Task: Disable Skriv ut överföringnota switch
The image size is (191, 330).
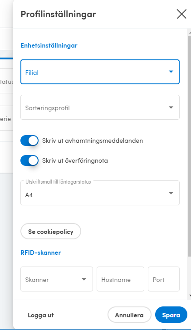Action: coord(29,160)
